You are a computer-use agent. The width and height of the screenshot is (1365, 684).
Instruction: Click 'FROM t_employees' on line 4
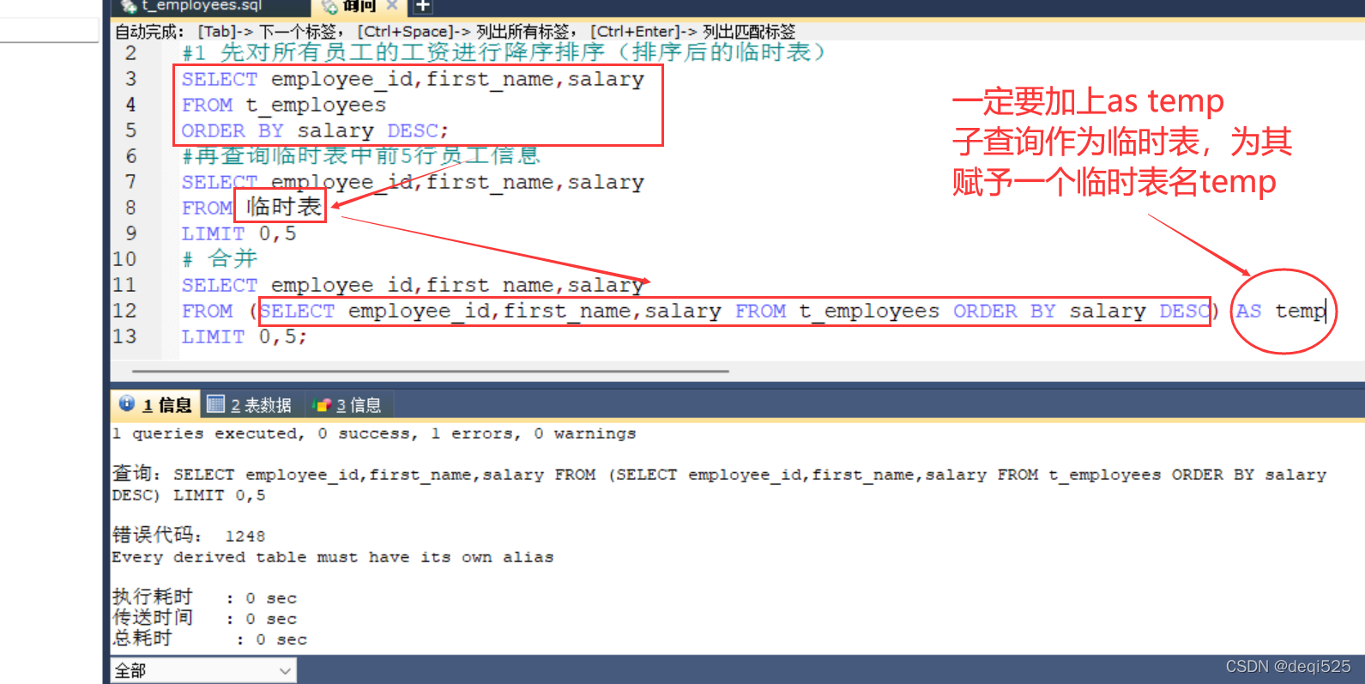(x=284, y=105)
